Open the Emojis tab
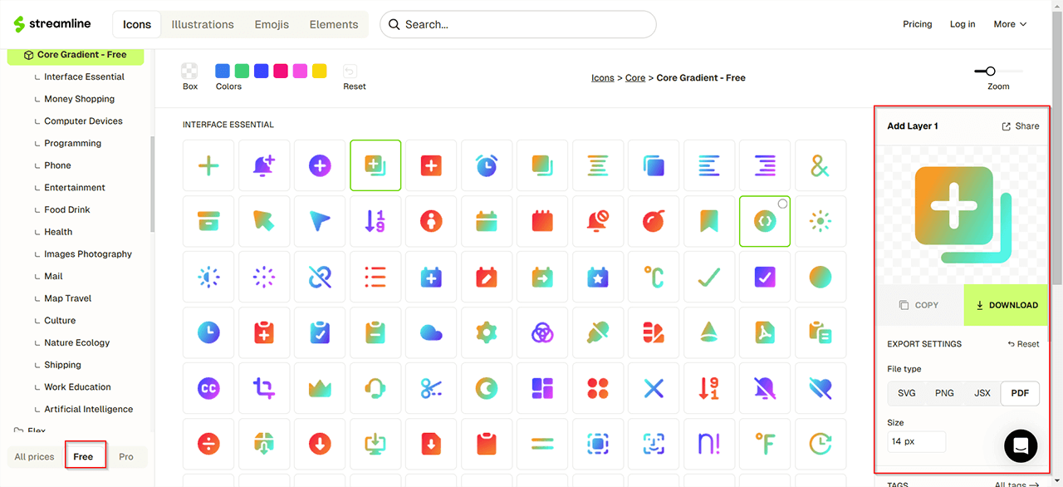 click(x=272, y=24)
